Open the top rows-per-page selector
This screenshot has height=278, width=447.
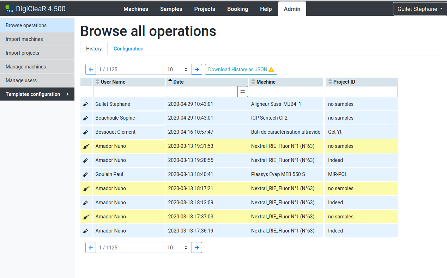(177, 69)
